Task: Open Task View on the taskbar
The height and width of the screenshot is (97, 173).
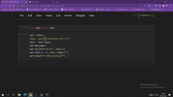Action: (x=14, y=95)
